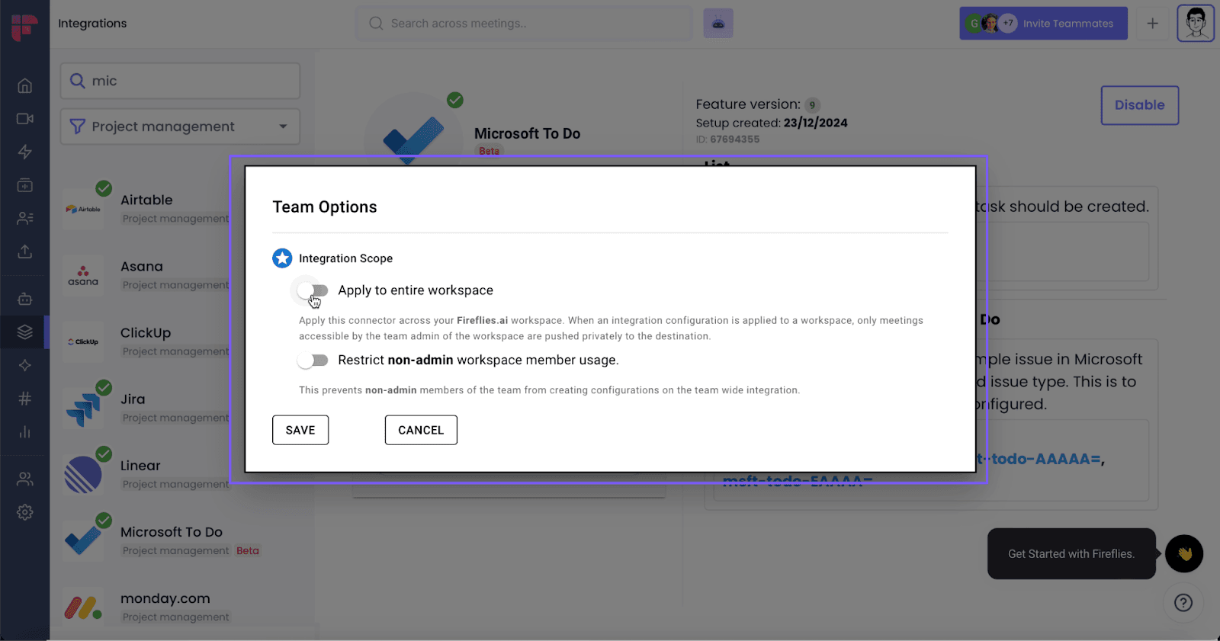
Task: Toggle Apply to entire workspace switch
Action: tap(313, 290)
